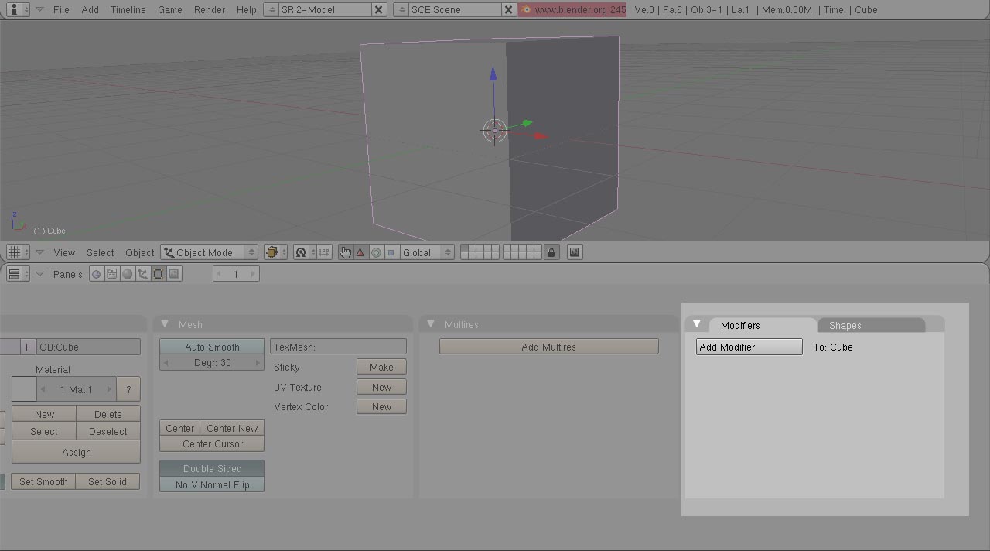Image resolution: width=990 pixels, height=551 pixels.
Task: Open the 3D View window type grid icon
Action: (x=17, y=252)
